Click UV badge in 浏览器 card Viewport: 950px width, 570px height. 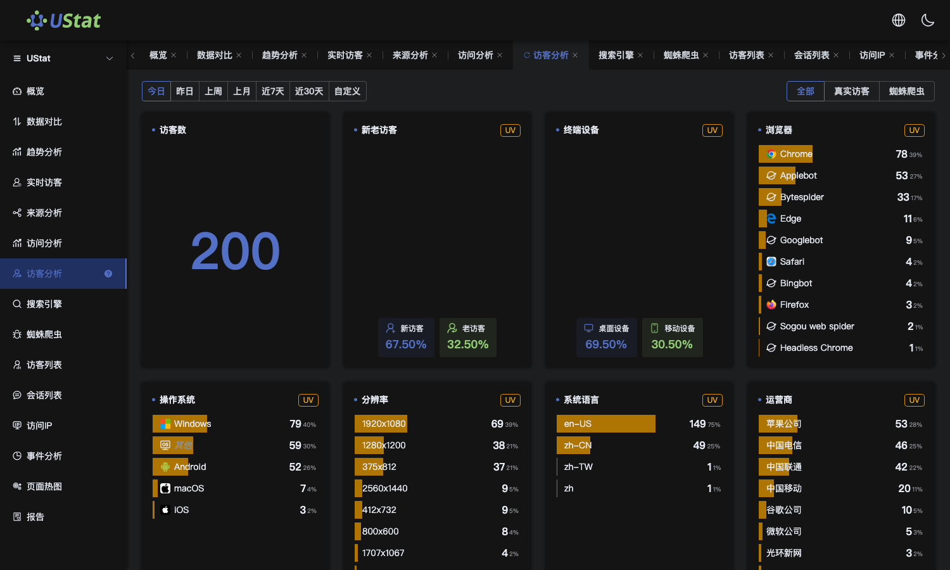click(x=915, y=130)
